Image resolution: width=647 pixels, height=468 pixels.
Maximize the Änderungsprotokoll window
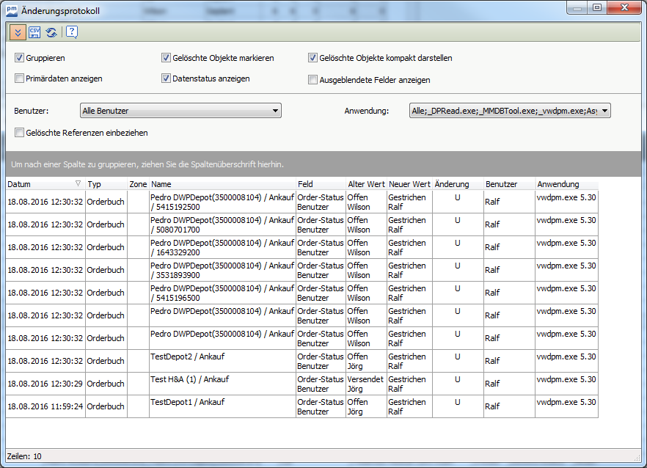(596, 8)
